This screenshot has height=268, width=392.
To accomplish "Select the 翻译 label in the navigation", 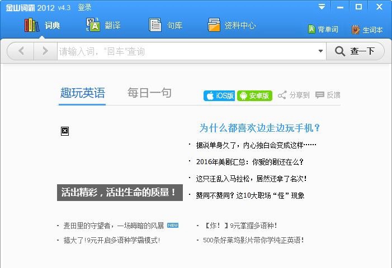I will point(112,26).
